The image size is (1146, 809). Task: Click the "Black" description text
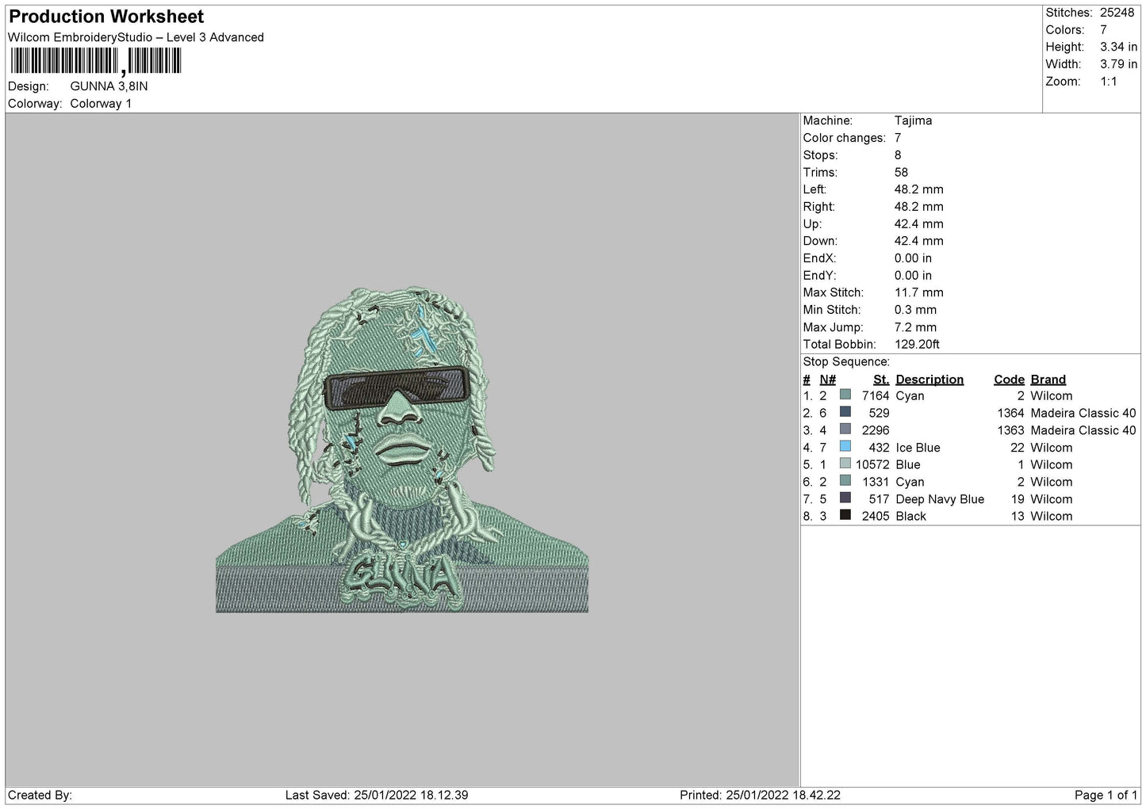[x=910, y=516]
